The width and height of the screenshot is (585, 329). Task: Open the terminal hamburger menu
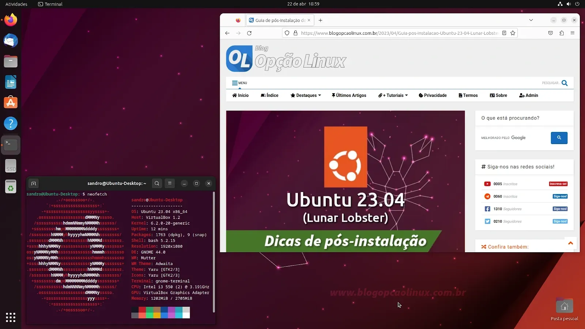(170, 184)
